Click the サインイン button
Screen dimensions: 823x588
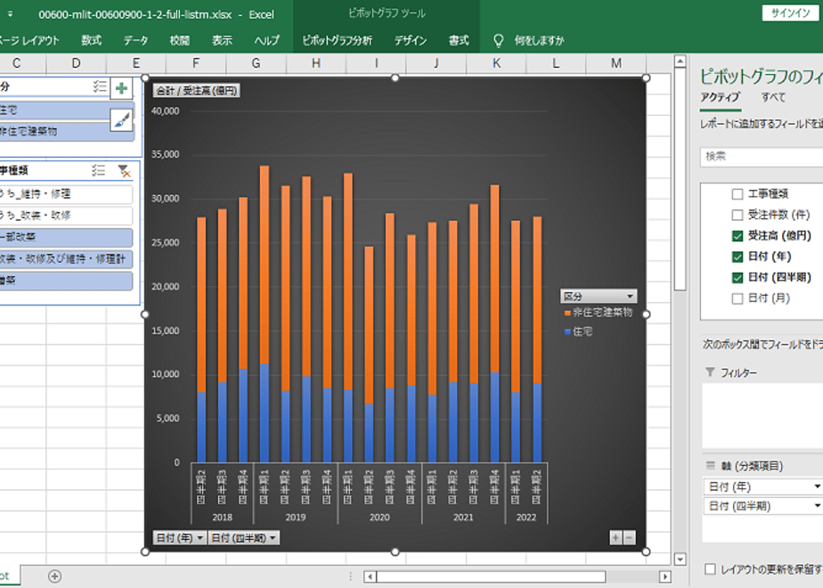pyautogui.click(x=790, y=13)
